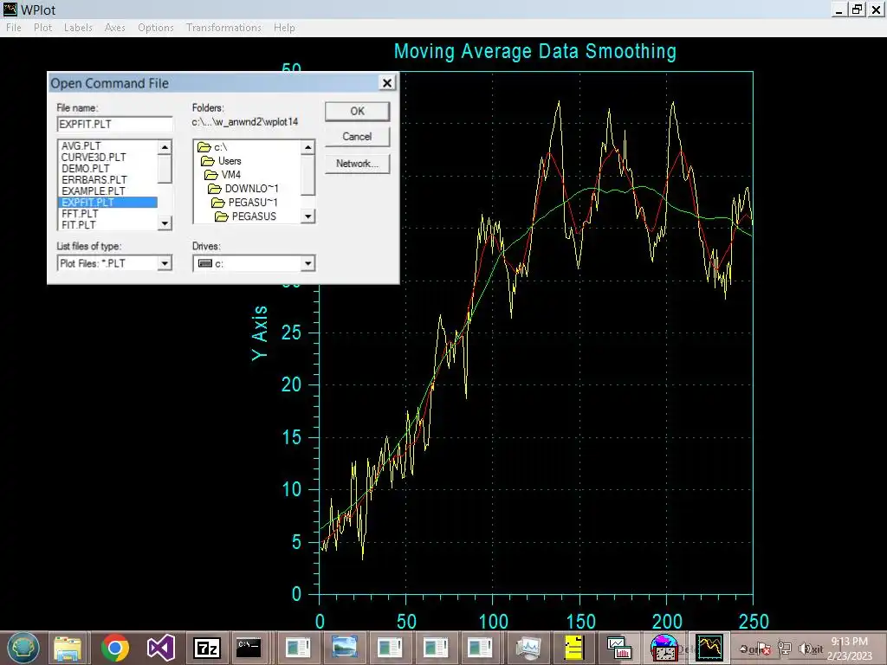
Task: Click file list scroll up arrow
Action: [165, 147]
